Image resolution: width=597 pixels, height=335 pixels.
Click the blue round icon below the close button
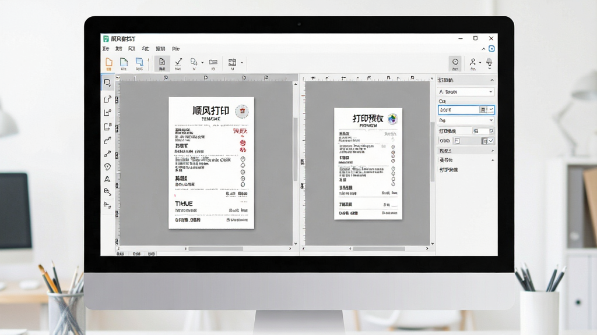tap(491, 49)
